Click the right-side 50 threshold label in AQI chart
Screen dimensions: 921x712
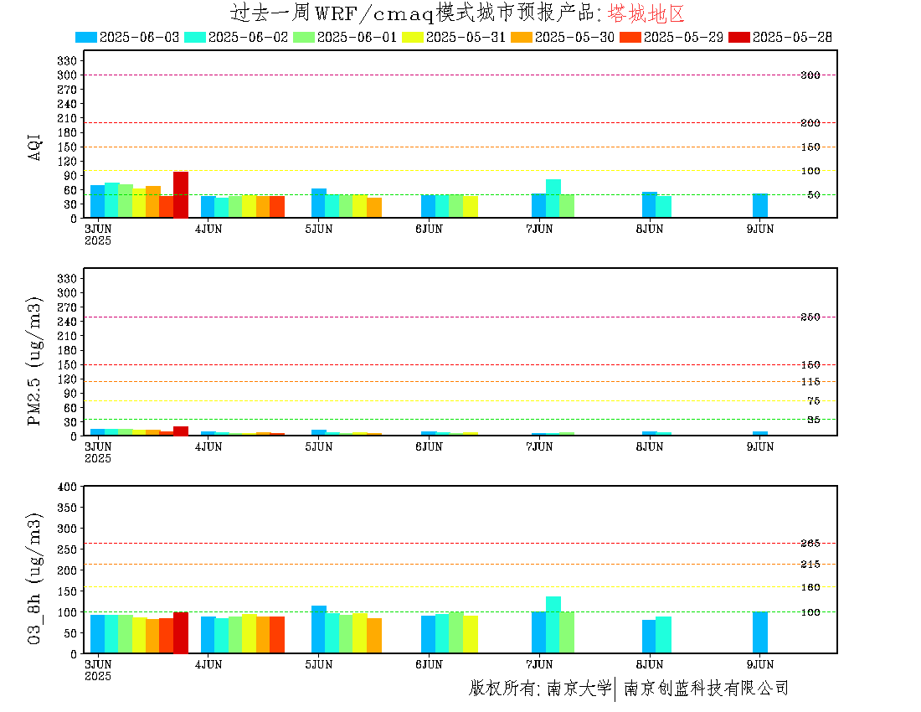click(814, 194)
